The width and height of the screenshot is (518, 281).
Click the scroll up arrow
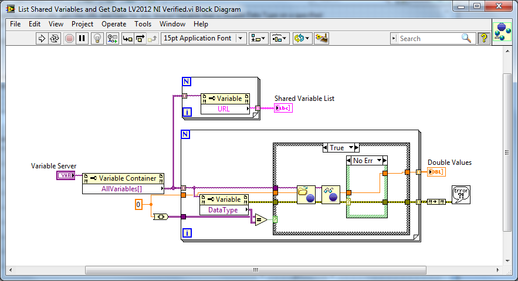coord(507,51)
